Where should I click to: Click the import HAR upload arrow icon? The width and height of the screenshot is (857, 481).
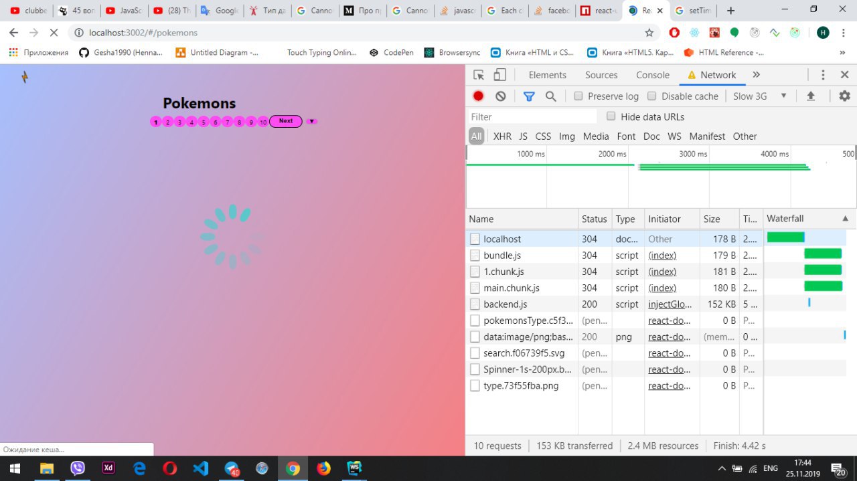pos(810,96)
